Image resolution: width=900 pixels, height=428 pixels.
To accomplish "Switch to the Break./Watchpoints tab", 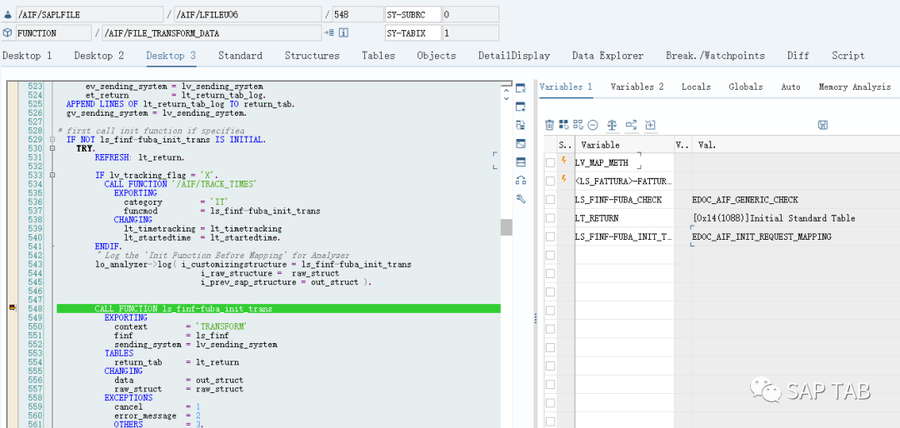I will point(715,56).
